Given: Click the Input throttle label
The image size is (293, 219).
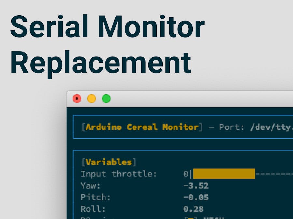Looking at the screenshot, I should click(119, 174).
